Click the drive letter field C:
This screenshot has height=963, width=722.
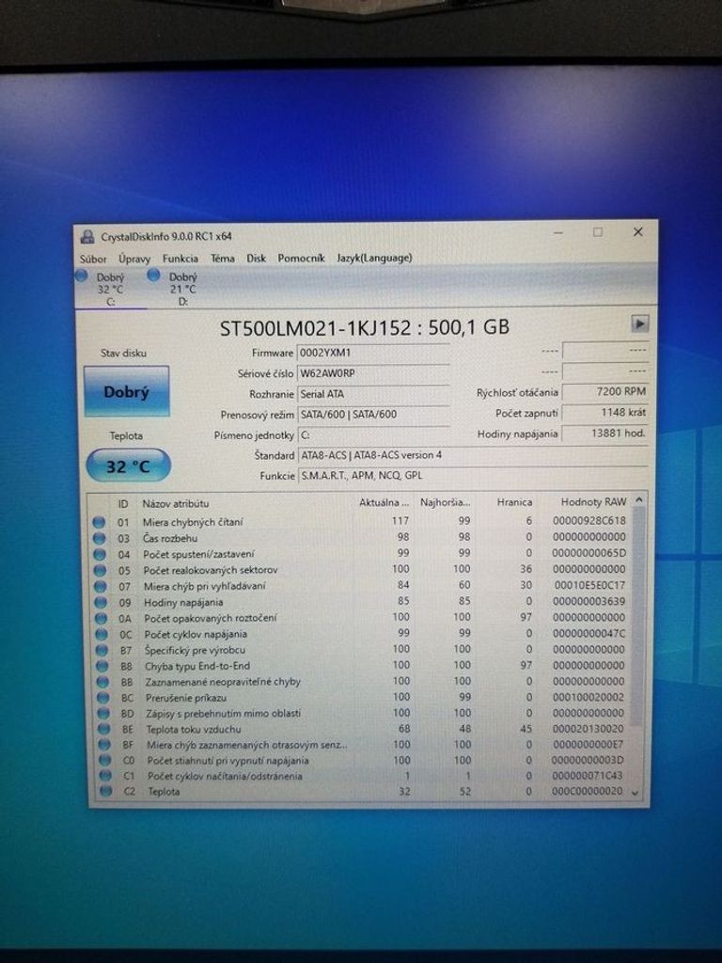pyautogui.click(x=373, y=434)
